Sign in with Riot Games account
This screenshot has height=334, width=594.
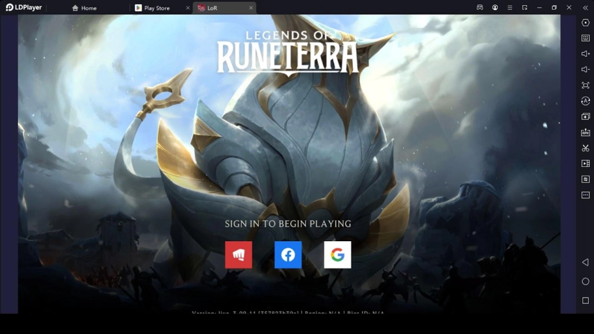[238, 255]
